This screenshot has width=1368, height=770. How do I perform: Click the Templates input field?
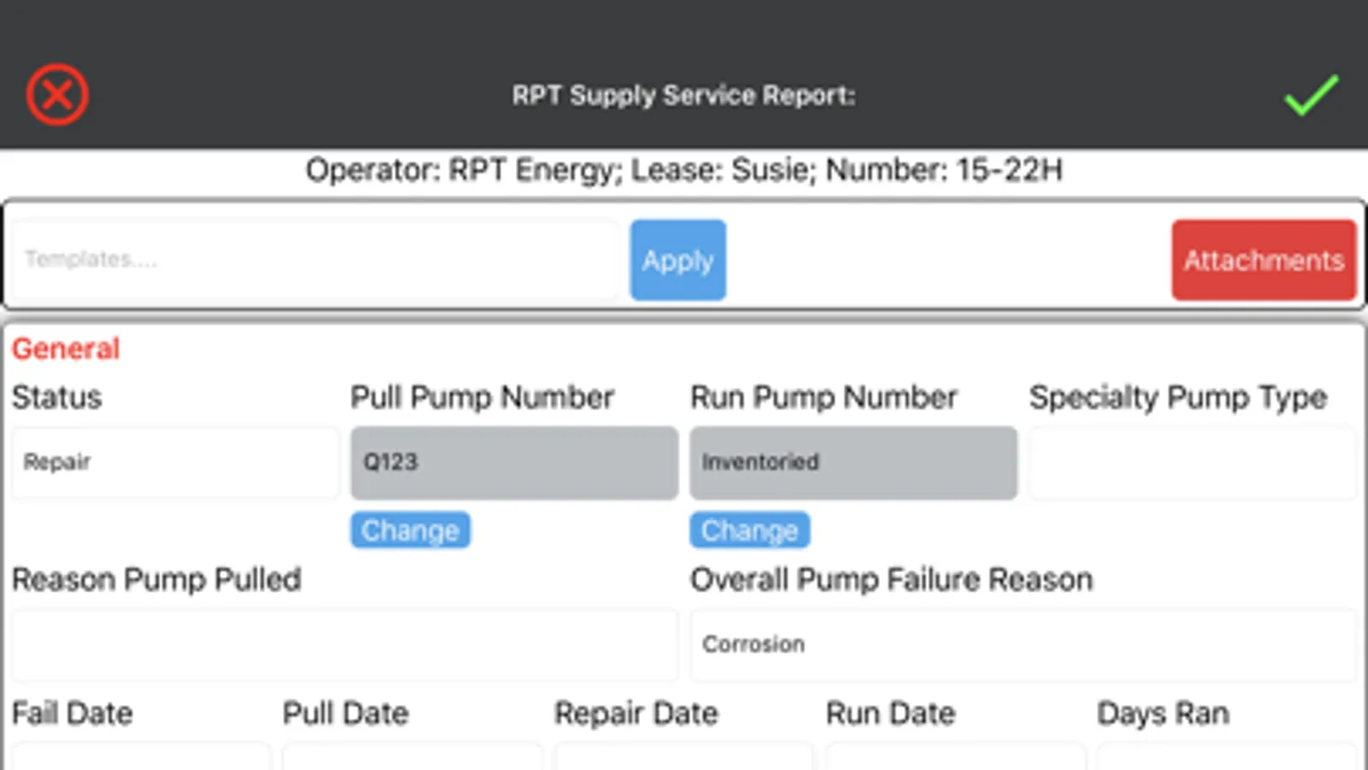(315, 260)
